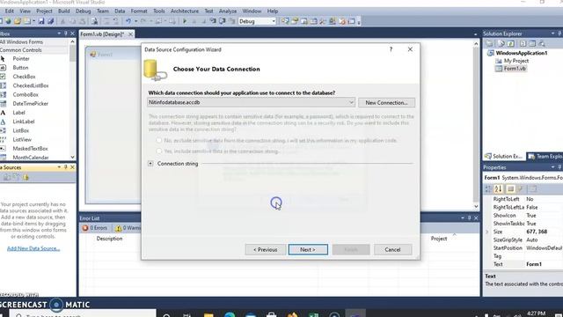Open the Project menu

44,11
